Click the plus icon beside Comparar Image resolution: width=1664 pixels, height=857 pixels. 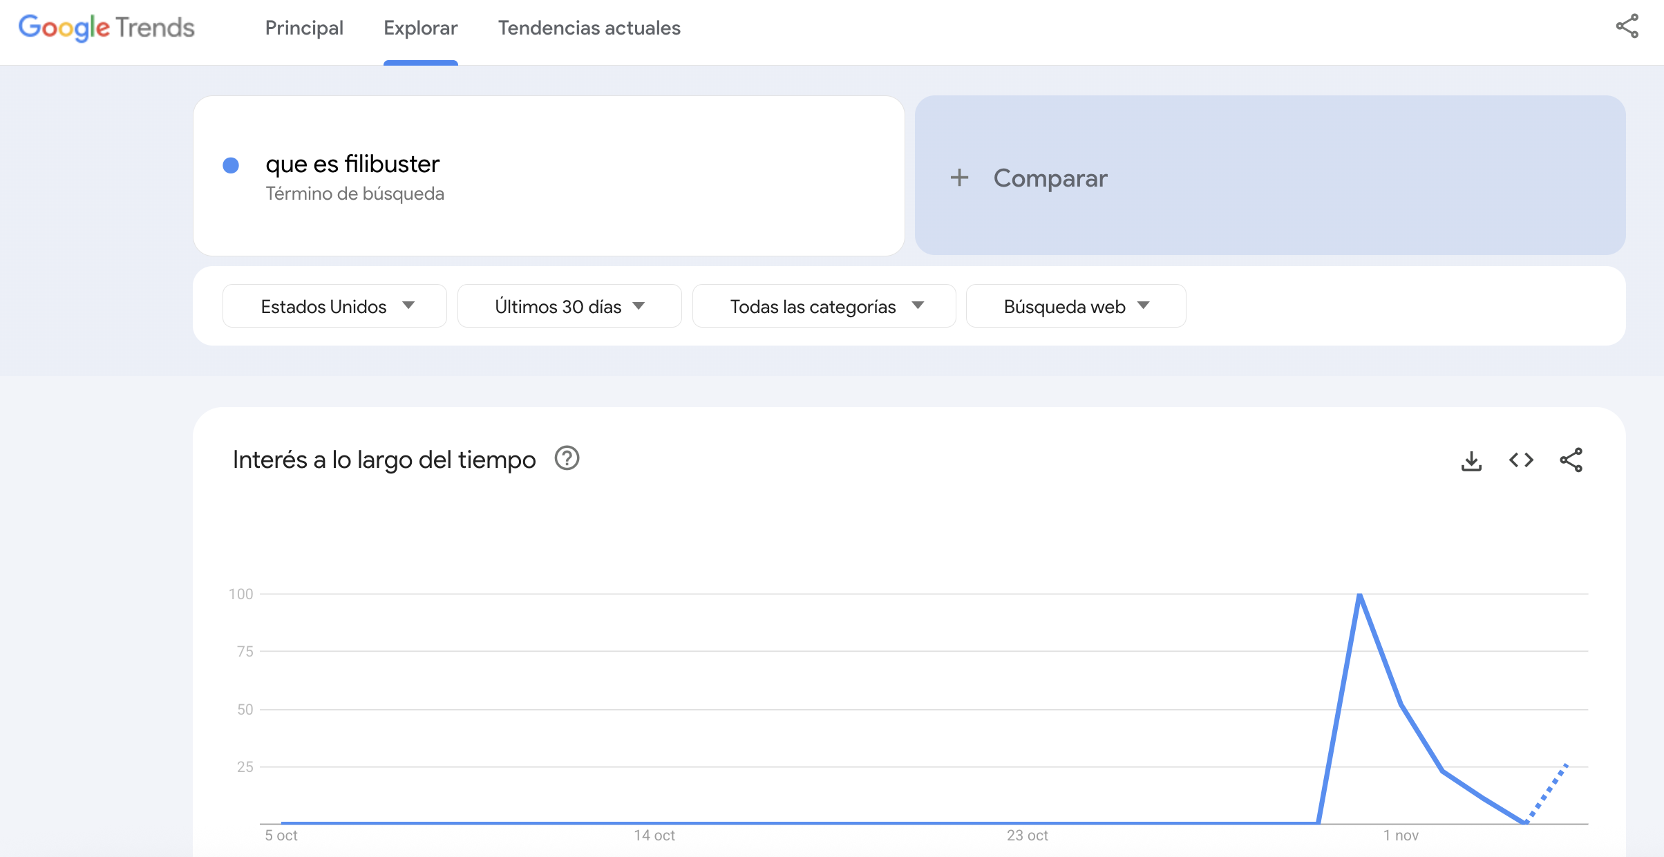[x=959, y=178]
